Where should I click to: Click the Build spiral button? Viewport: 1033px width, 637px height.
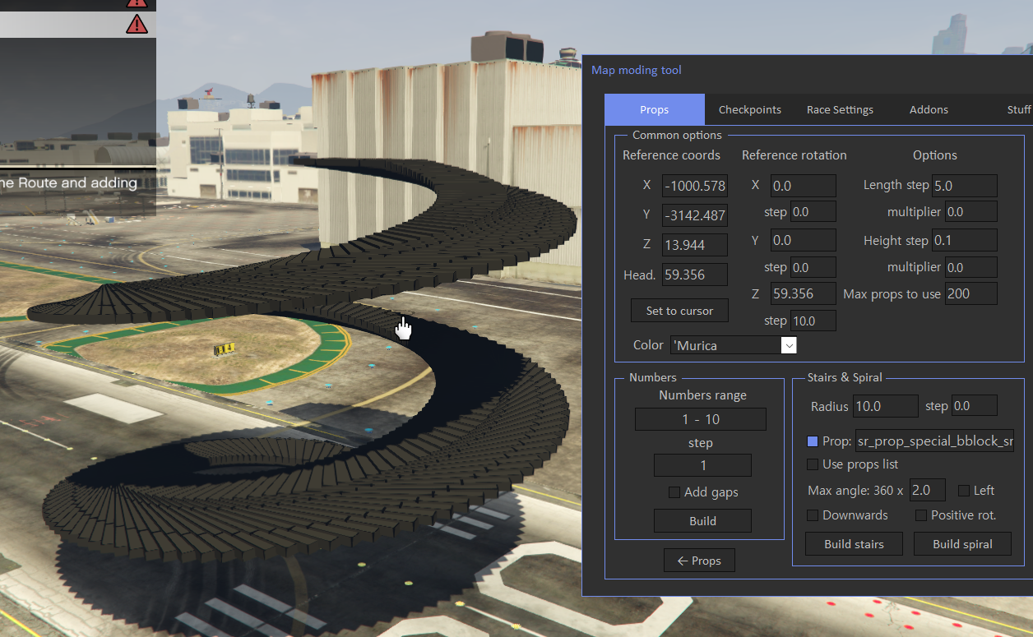[x=962, y=544]
